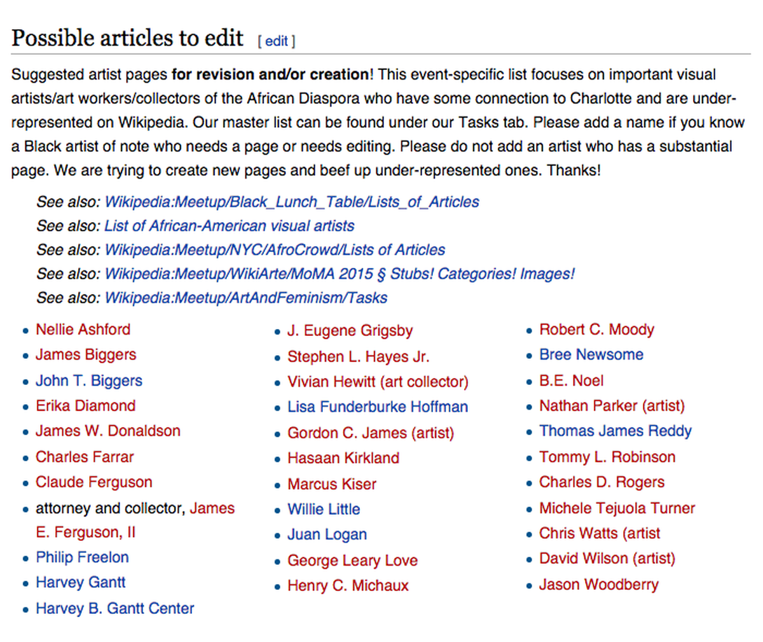Click the Charles D. Rogers link

(x=601, y=482)
